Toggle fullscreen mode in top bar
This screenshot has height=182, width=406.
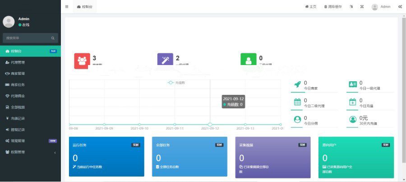pos(362,7)
